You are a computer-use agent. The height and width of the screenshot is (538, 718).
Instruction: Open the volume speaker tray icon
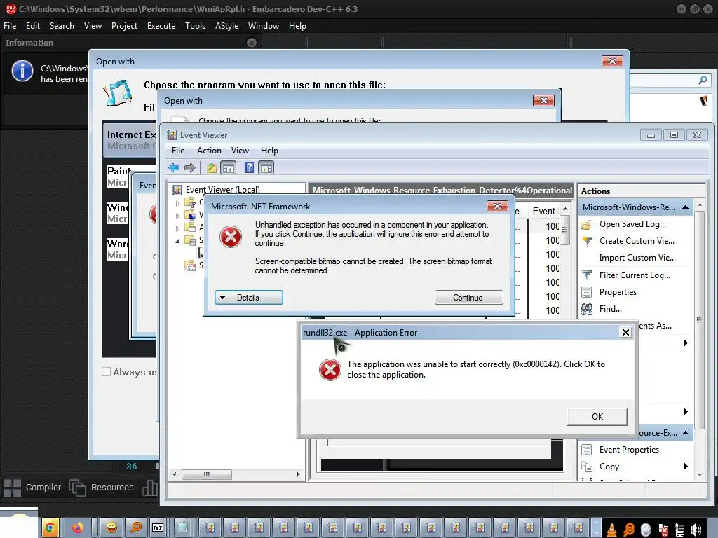[696, 530]
